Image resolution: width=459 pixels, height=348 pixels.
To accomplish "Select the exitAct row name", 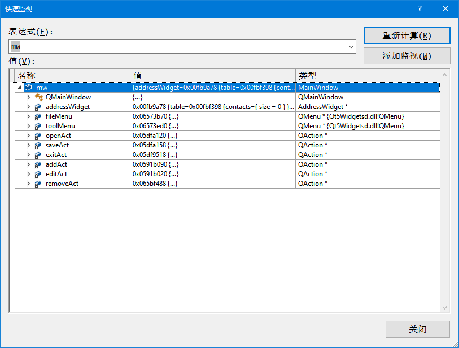I will coord(56,155).
